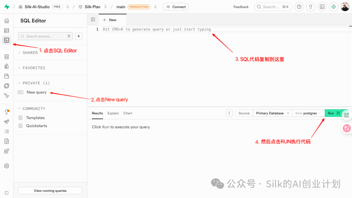Switch to the Results tab
Viewport: 352px width, 198px height.
[97, 113]
